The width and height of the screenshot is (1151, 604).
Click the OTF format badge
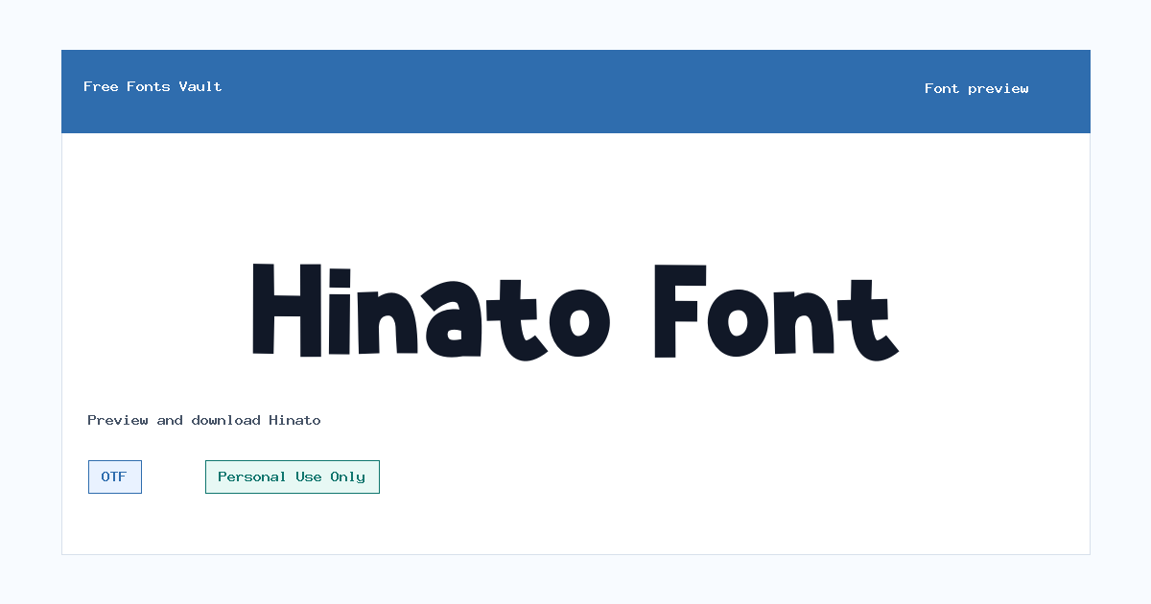pyautogui.click(x=115, y=476)
